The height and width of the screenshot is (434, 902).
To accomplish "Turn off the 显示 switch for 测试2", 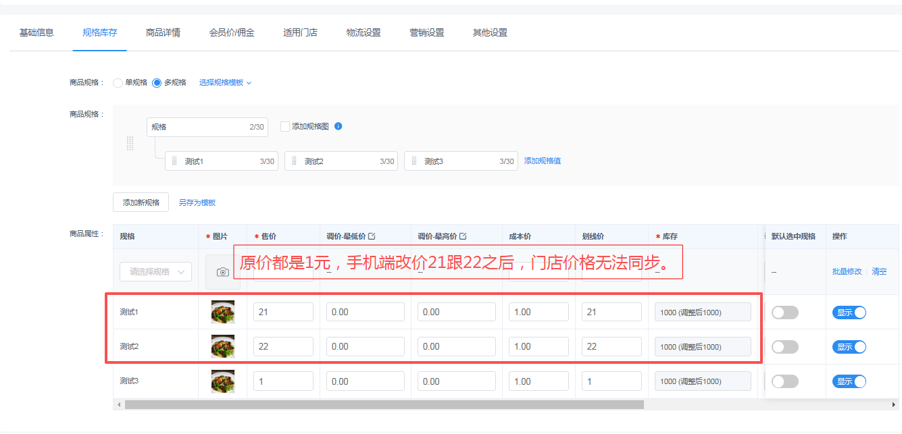I will click(x=849, y=347).
